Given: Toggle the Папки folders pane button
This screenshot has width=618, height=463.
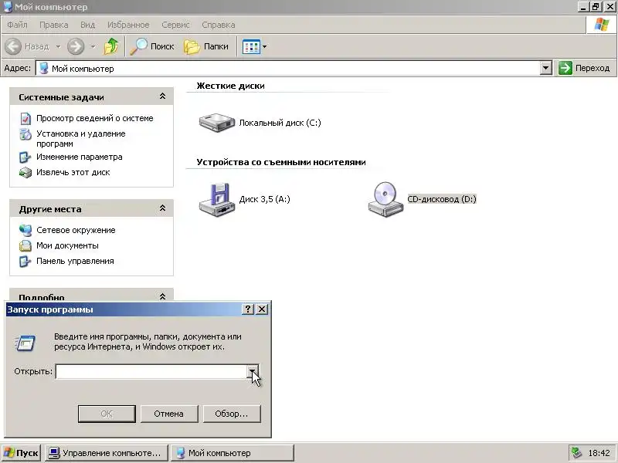Looking at the screenshot, I should click(206, 46).
